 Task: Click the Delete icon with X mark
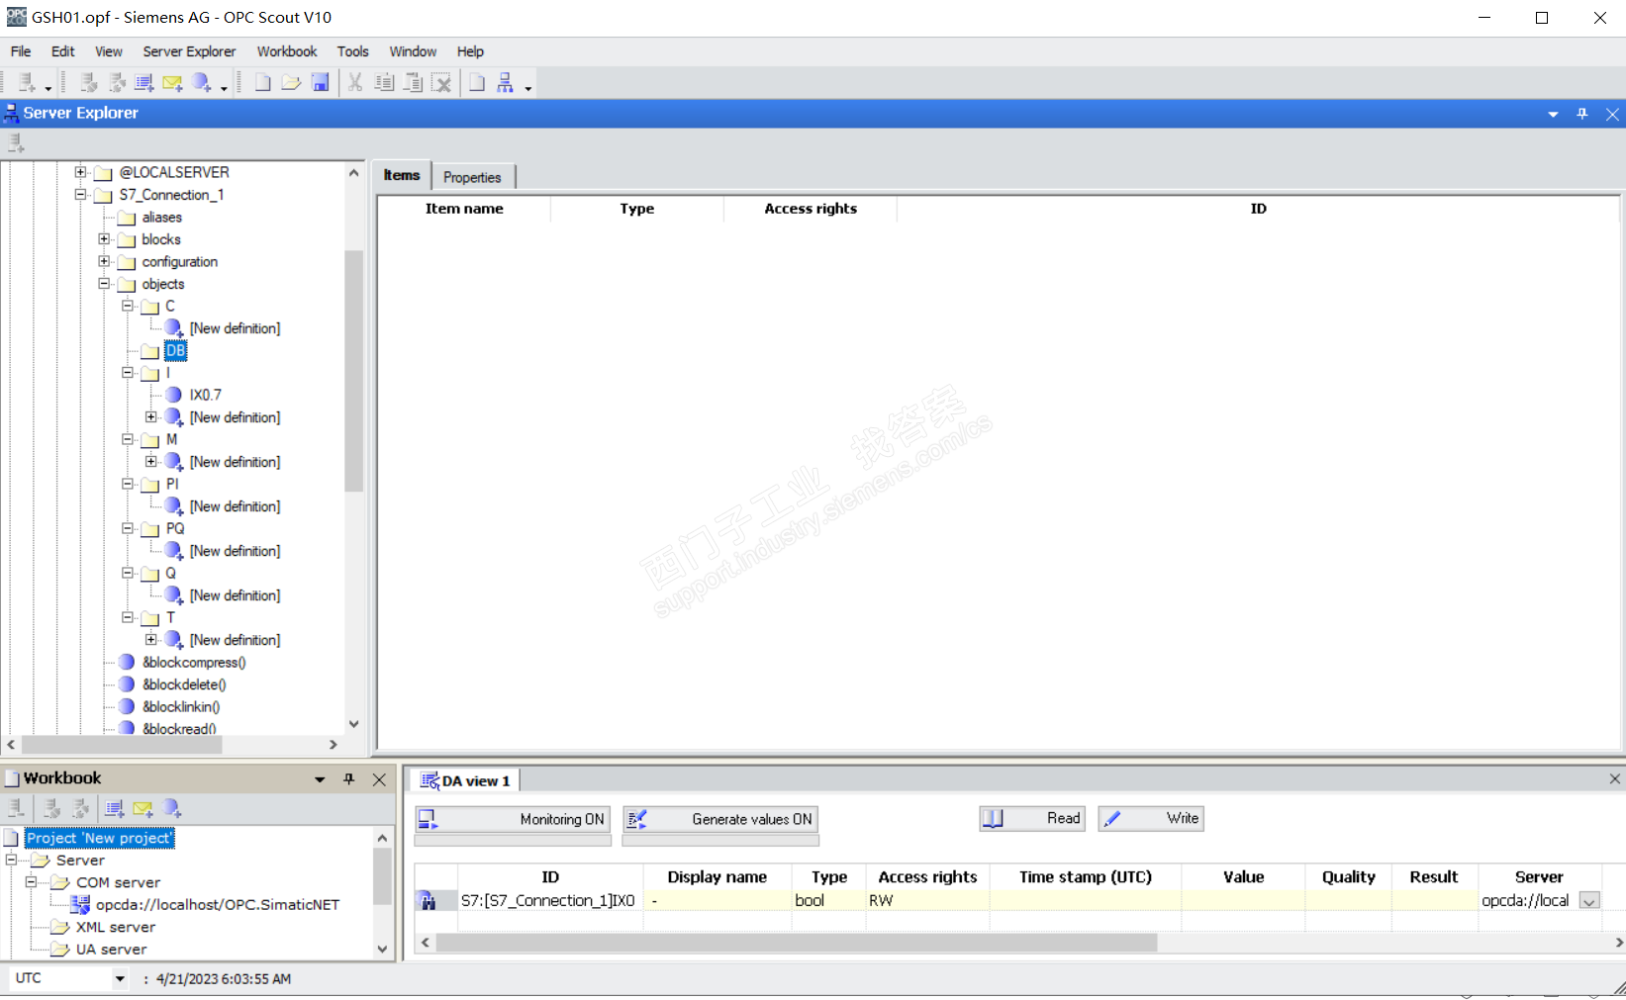click(x=441, y=83)
